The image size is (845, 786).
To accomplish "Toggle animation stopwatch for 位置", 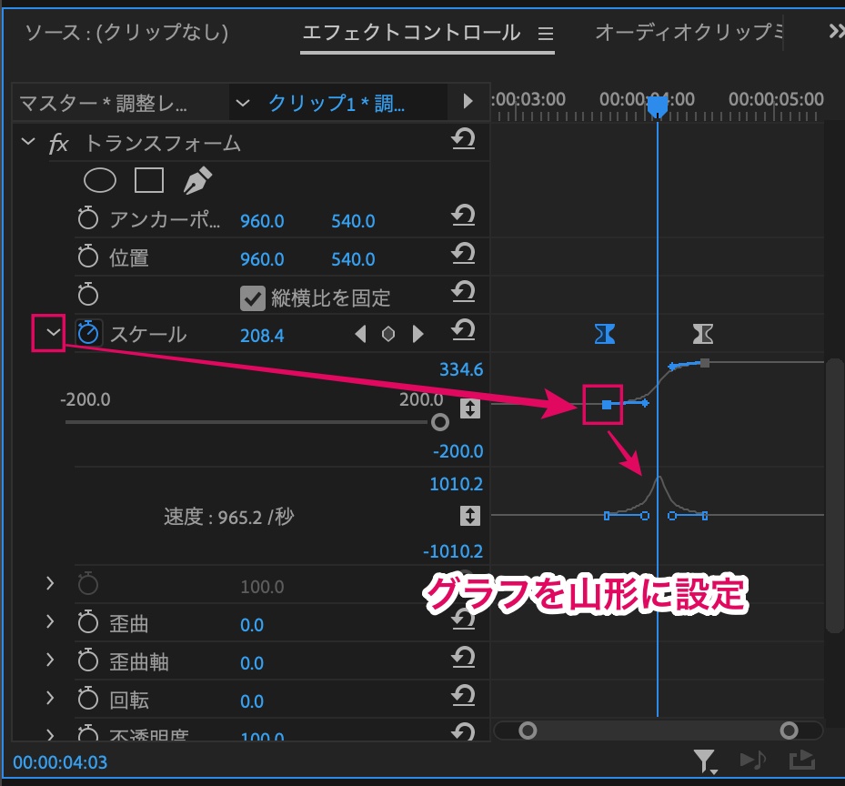I will click(88, 257).
